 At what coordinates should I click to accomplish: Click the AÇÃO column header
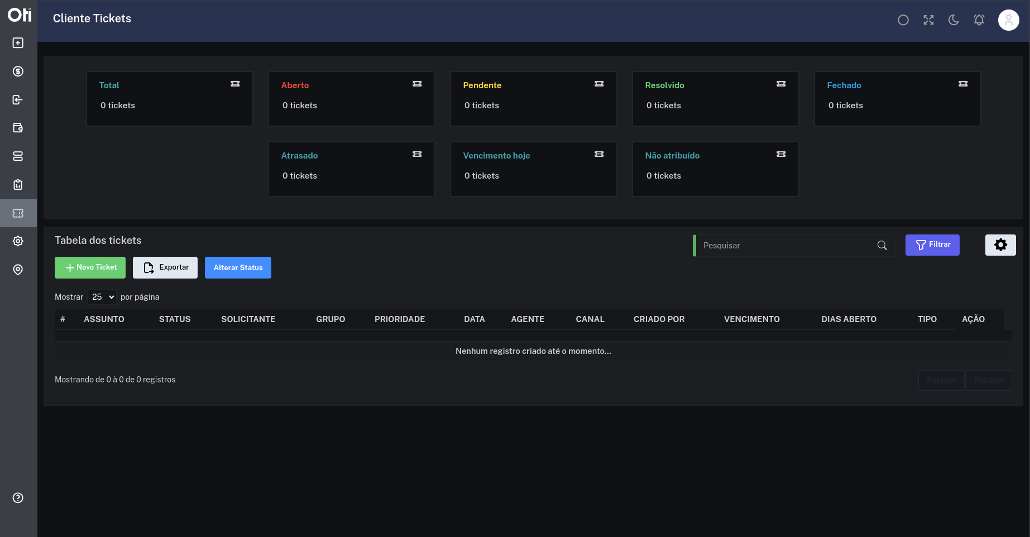pos(973,319)
